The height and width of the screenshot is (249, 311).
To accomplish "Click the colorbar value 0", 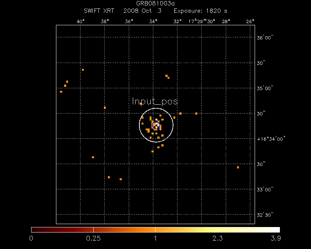I will [x=31, y=238].
